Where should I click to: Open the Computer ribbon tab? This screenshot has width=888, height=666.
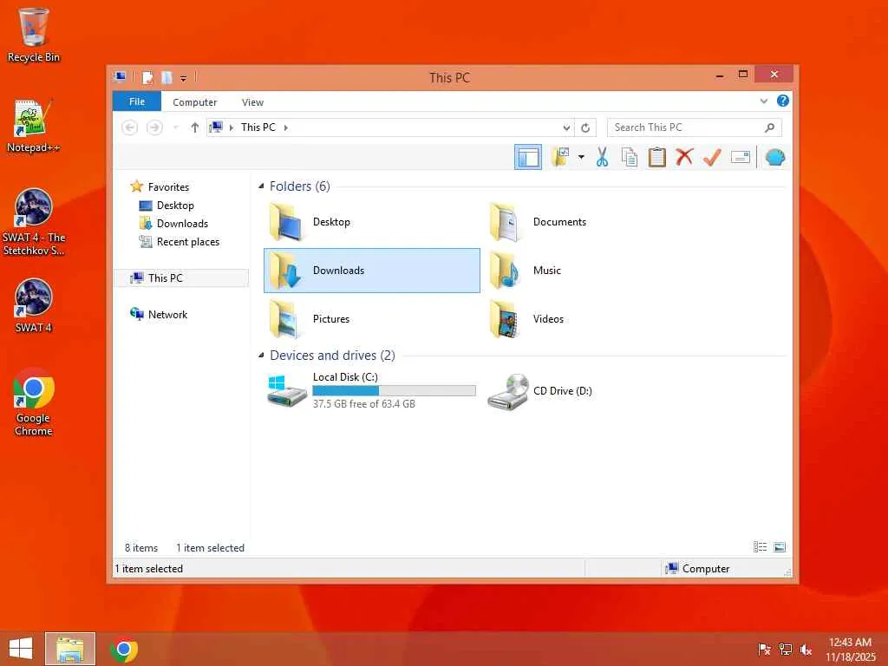pos(195,102)
